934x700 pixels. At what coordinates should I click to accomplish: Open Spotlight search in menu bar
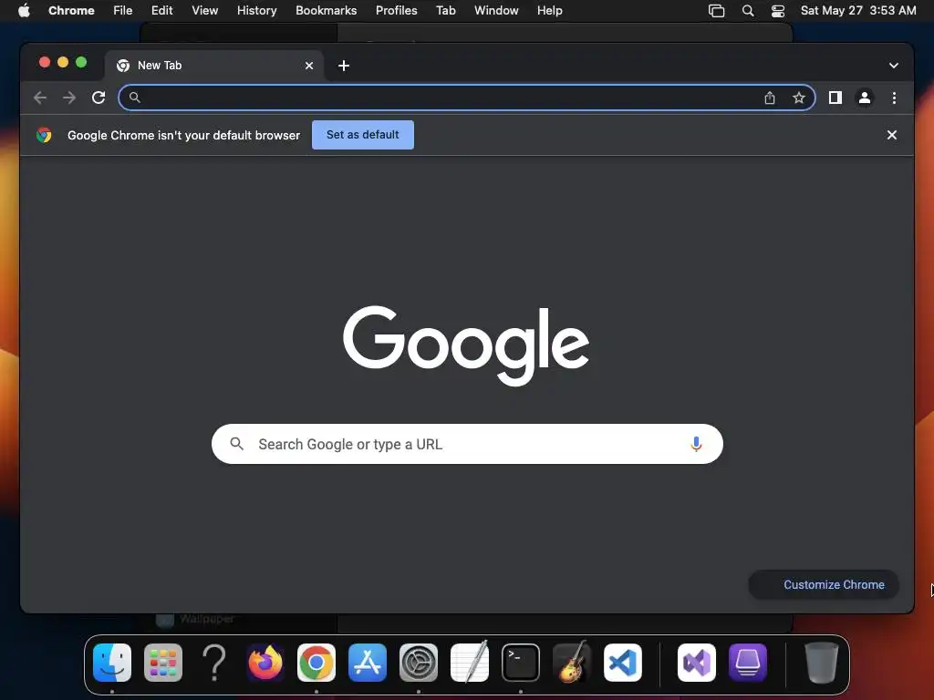point(748,11)
